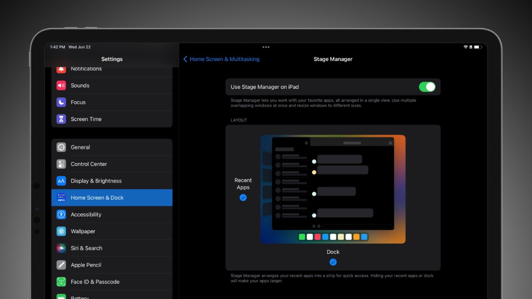Viewport: 532px width, 299px height.
Task: Open Sounds settings row
Action: click(x=112, y=86)
